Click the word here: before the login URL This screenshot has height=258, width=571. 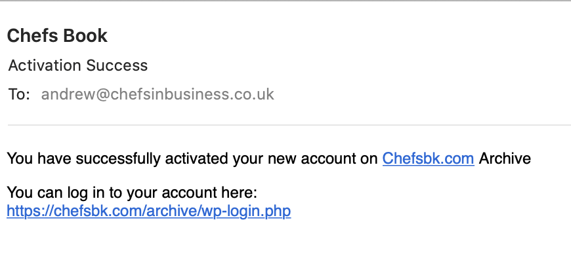pos(238,193)
